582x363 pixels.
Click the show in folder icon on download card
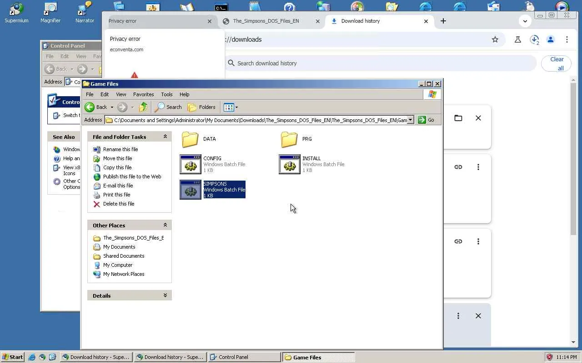click(458, 118)
